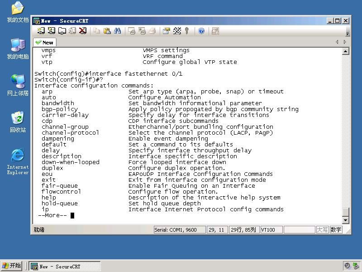Click the Connect toolbar icon
This screenshot has height=272, width=362.
pos(41,31)
